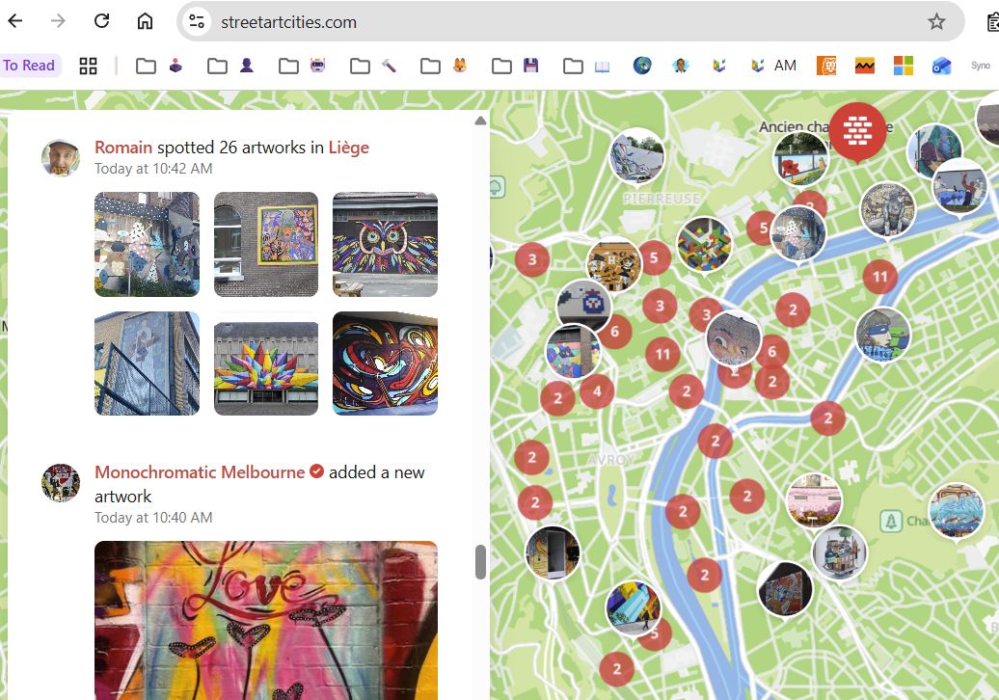Expand the bookmark folder with hammer icon

point(373,66)
